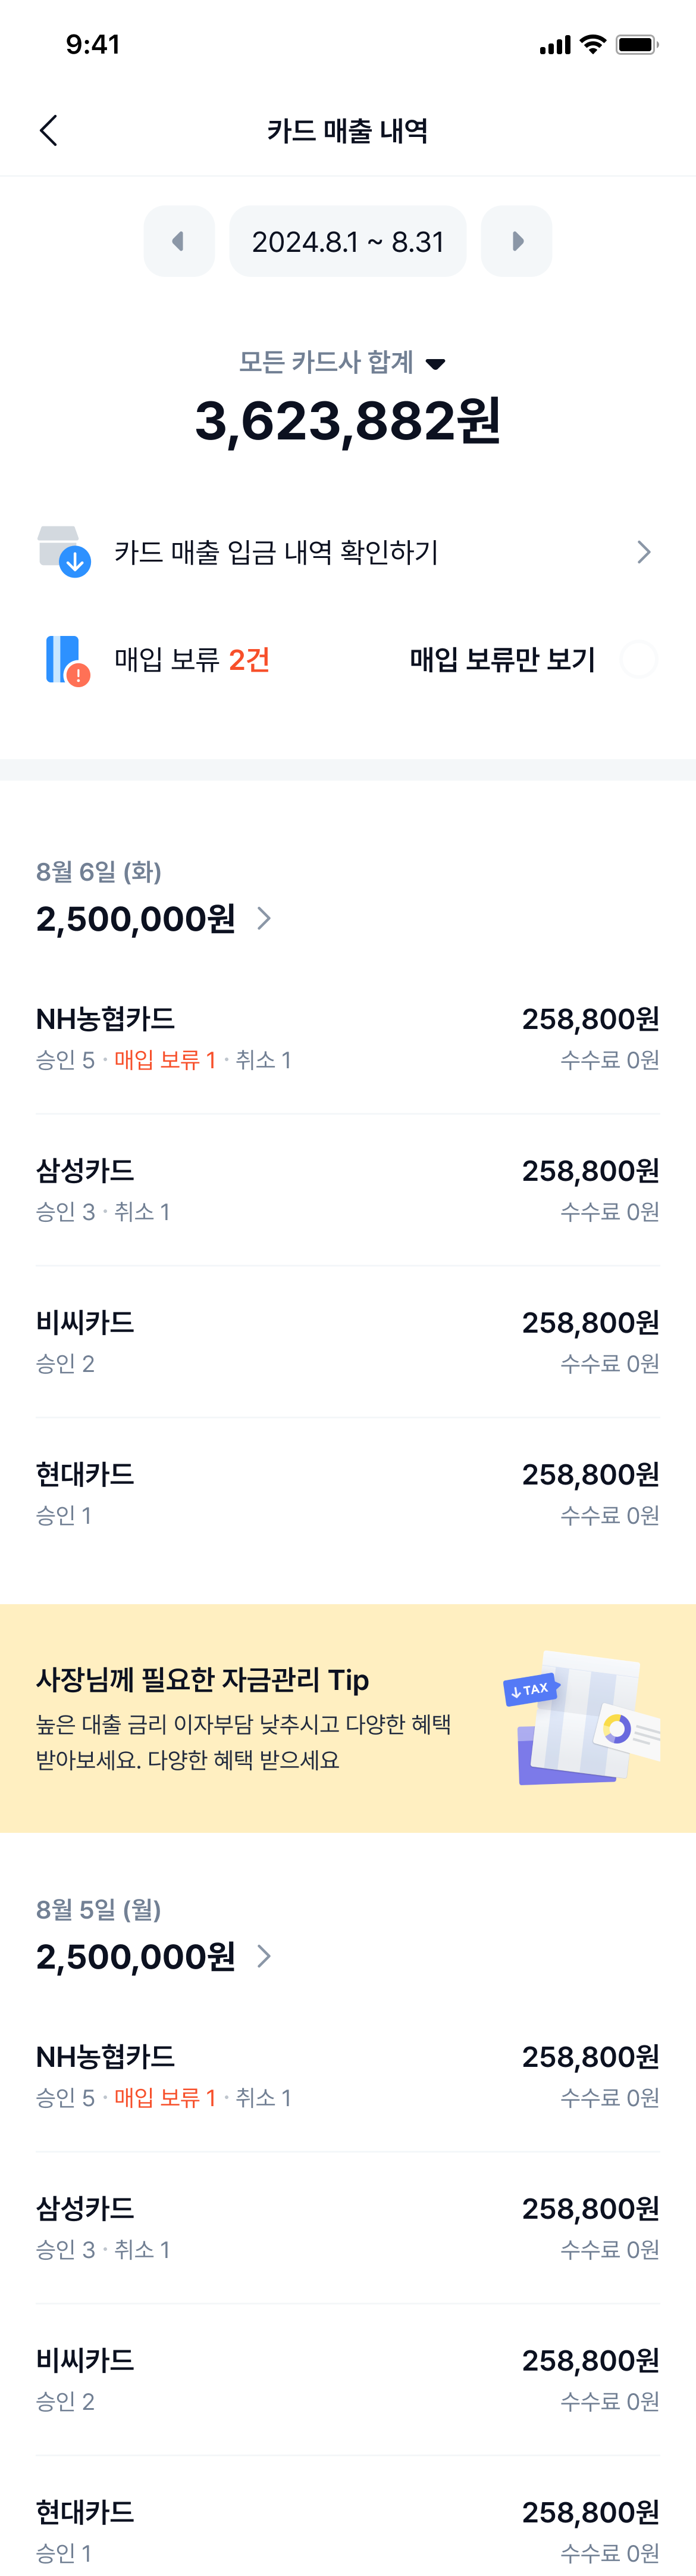The height and width of the screenshot is (2576, 696).
Task: Tap the Wi-Fi icon in the status bar
Action: tap(593, 44)
